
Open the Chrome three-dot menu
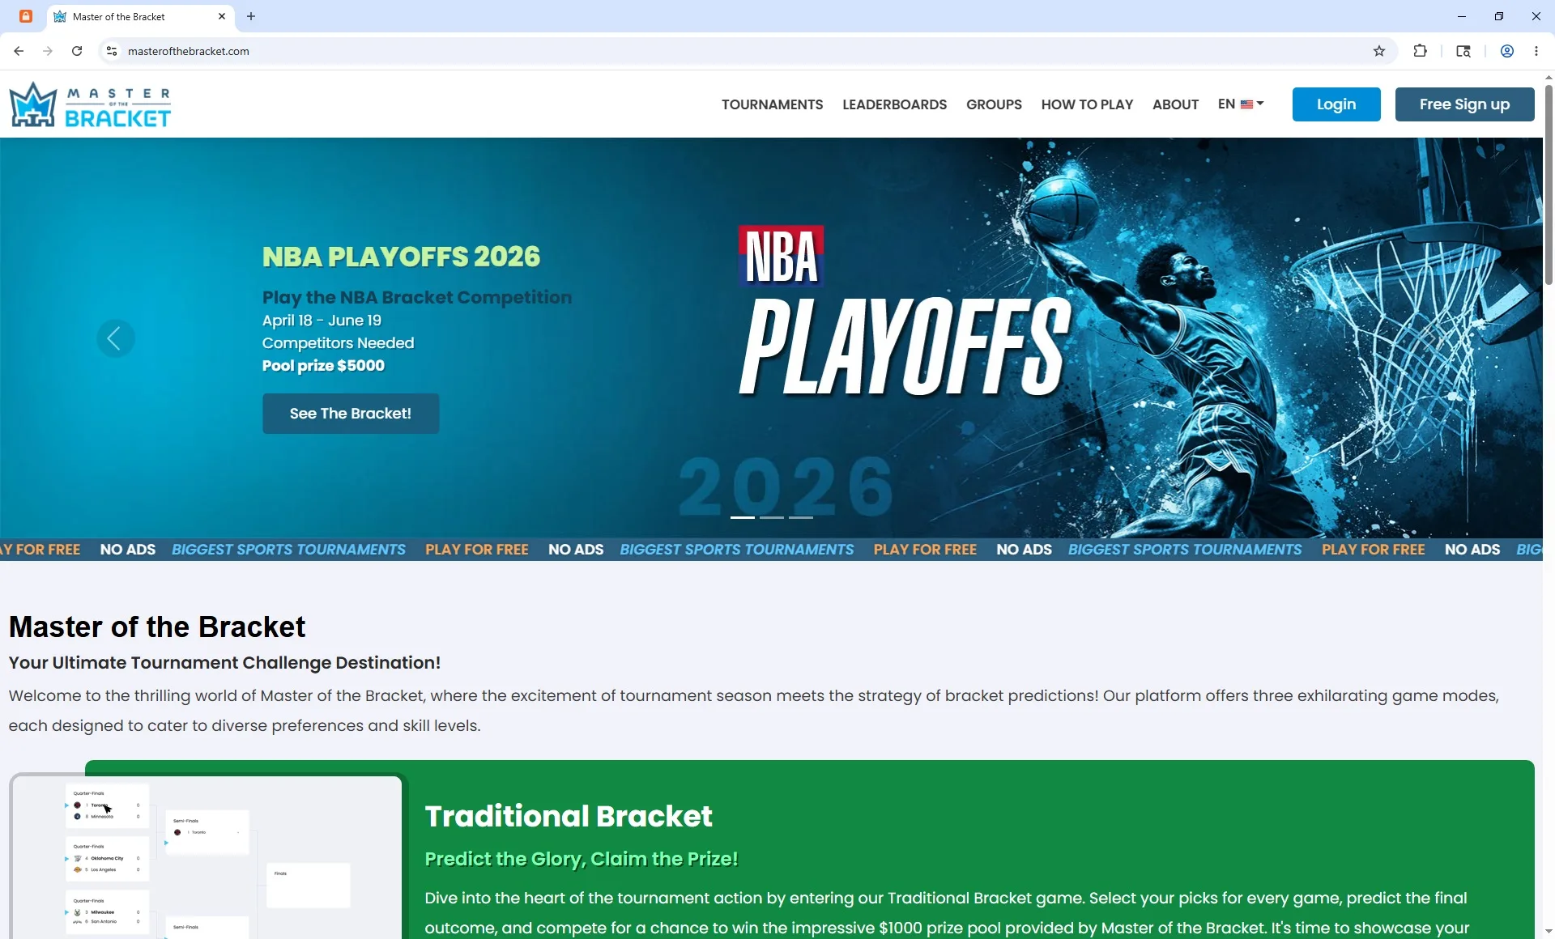[x=1536, y=51]
